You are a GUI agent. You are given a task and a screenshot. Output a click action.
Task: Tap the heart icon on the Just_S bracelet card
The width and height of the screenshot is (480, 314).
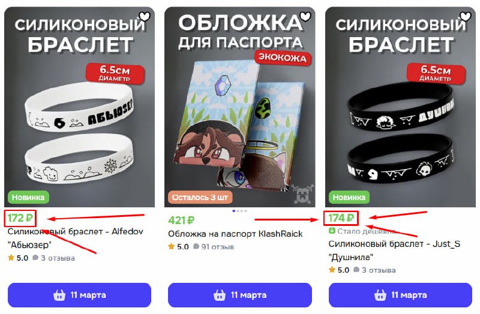466,16
